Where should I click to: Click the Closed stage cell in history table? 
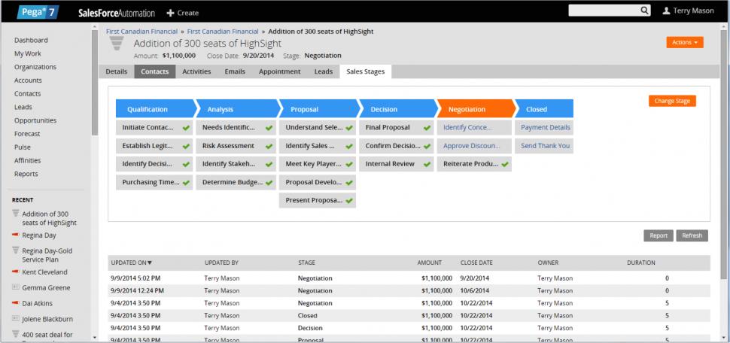307,315
